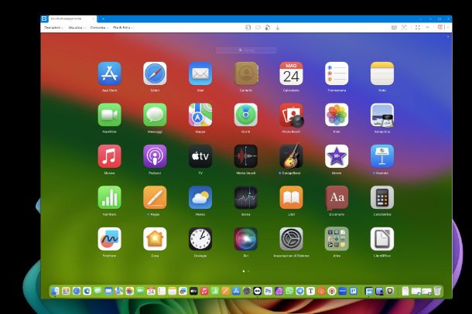Open the Contatti app icon
Viewport: 472px width, 314px height.
(245, 73)
